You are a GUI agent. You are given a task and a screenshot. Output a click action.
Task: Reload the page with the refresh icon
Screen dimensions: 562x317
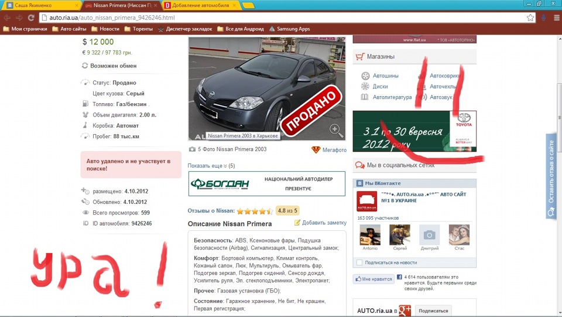31,18
